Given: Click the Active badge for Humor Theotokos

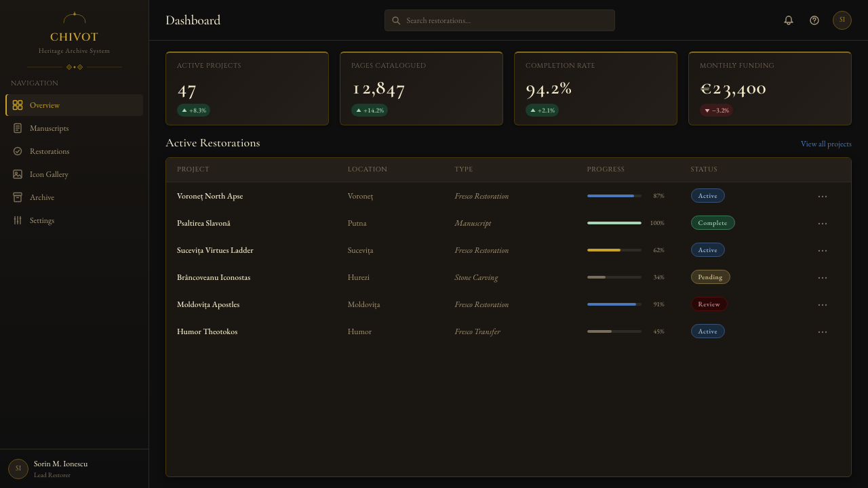Looking at the screenshot, I should (x=708, y=331).
